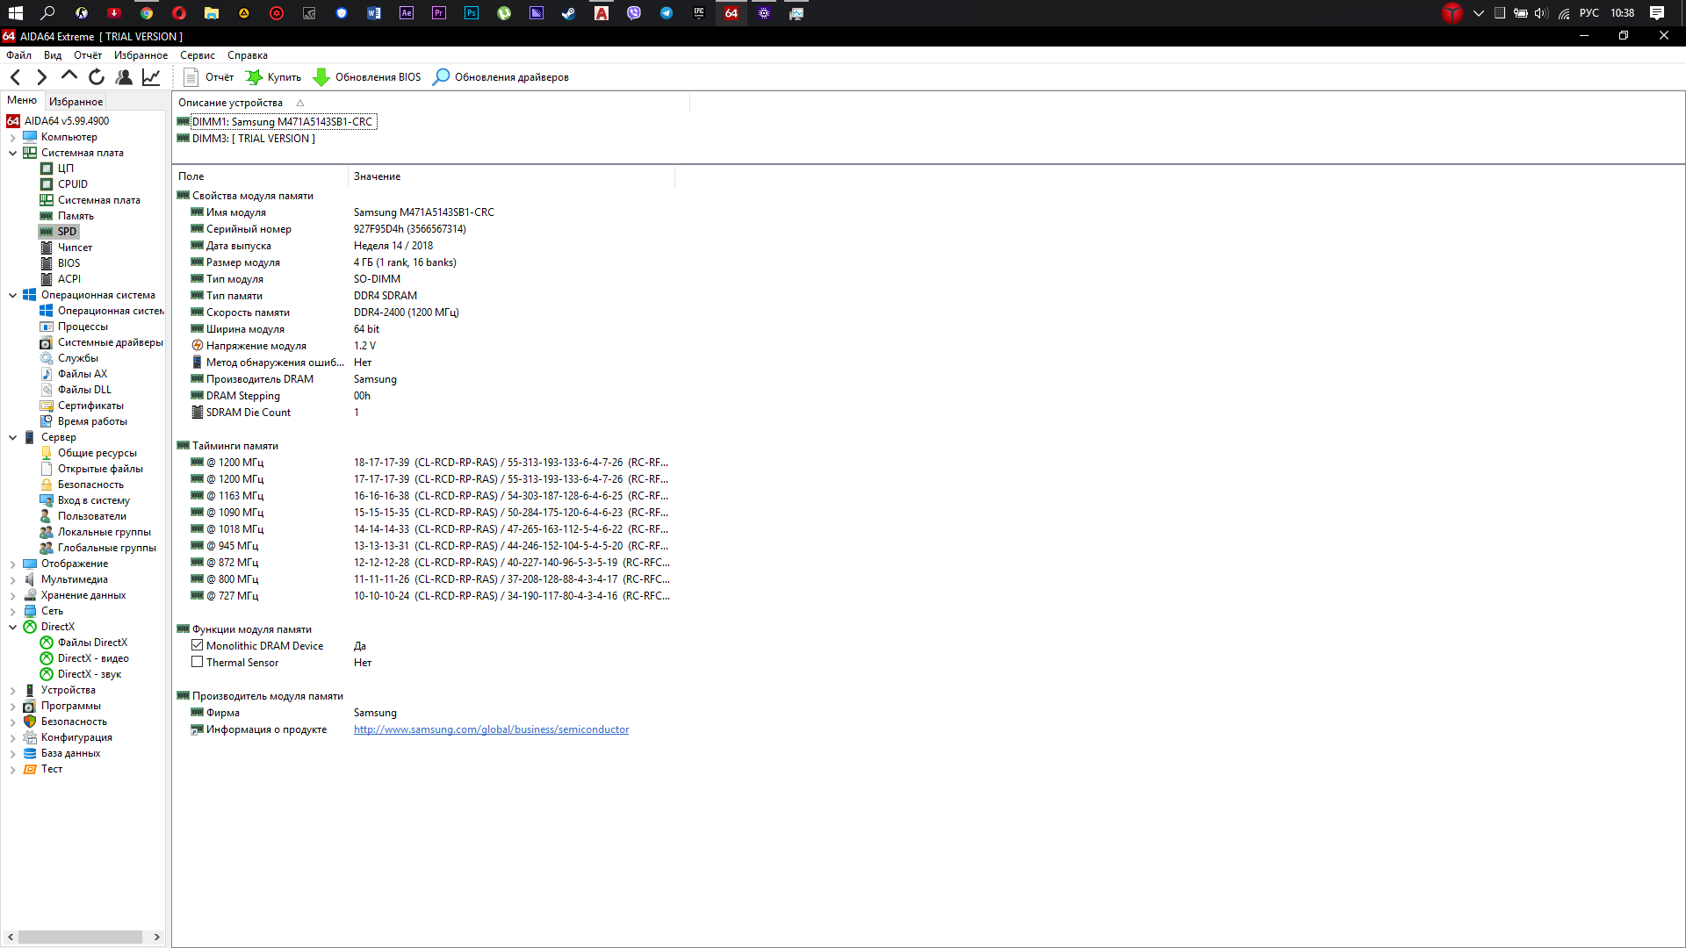Open Photoshop from the taskbar
Screen dimensions: 1686x948
[472, 13]
